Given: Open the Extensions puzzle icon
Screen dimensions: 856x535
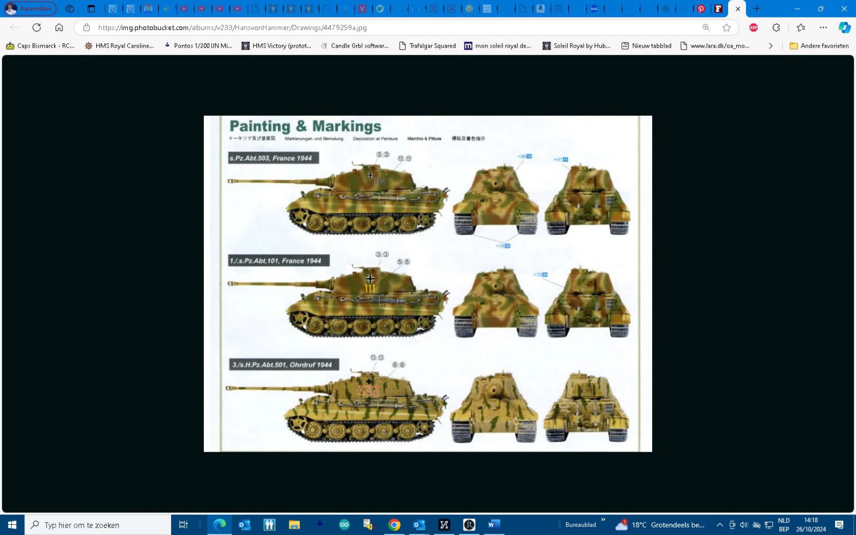Looking at the screenshot, I should tap(776, 27).
